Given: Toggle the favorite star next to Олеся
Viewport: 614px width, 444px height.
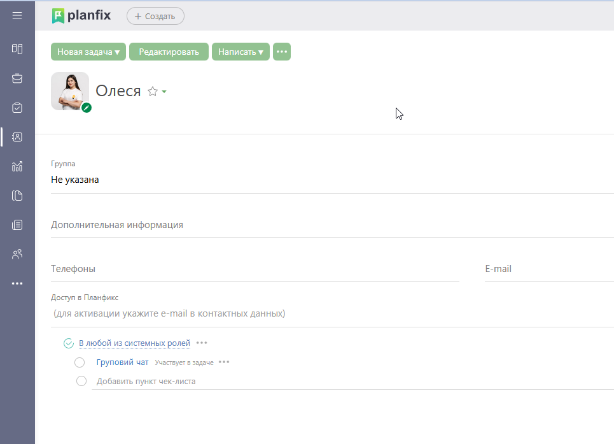Looking at the screenshot, I should click(153, 92).
